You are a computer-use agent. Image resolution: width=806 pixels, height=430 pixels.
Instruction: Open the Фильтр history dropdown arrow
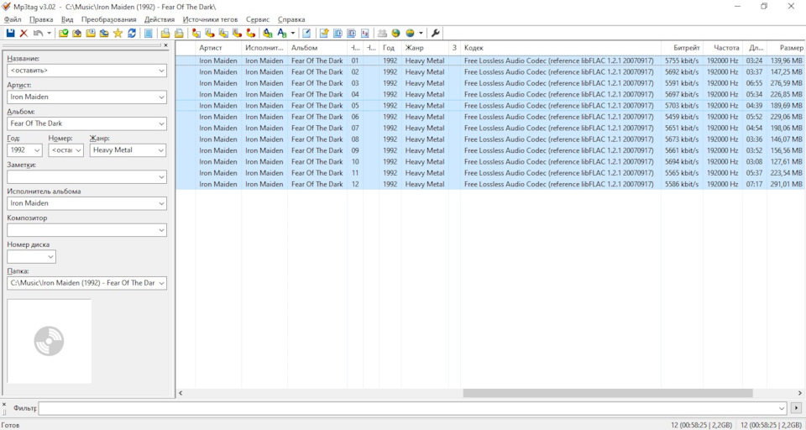[782, 408]
